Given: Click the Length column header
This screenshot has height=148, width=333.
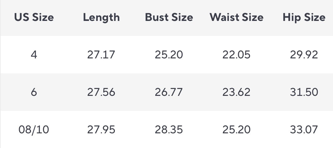Looking at the screenshot, I should (x=101, y=17).
